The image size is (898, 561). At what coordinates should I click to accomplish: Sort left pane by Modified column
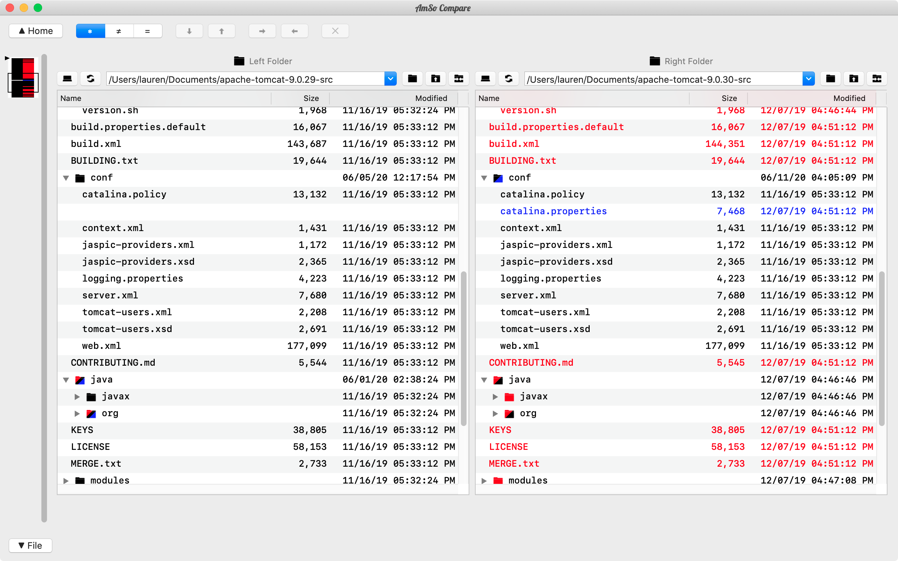pyautogui.click(x=394, y=98)
